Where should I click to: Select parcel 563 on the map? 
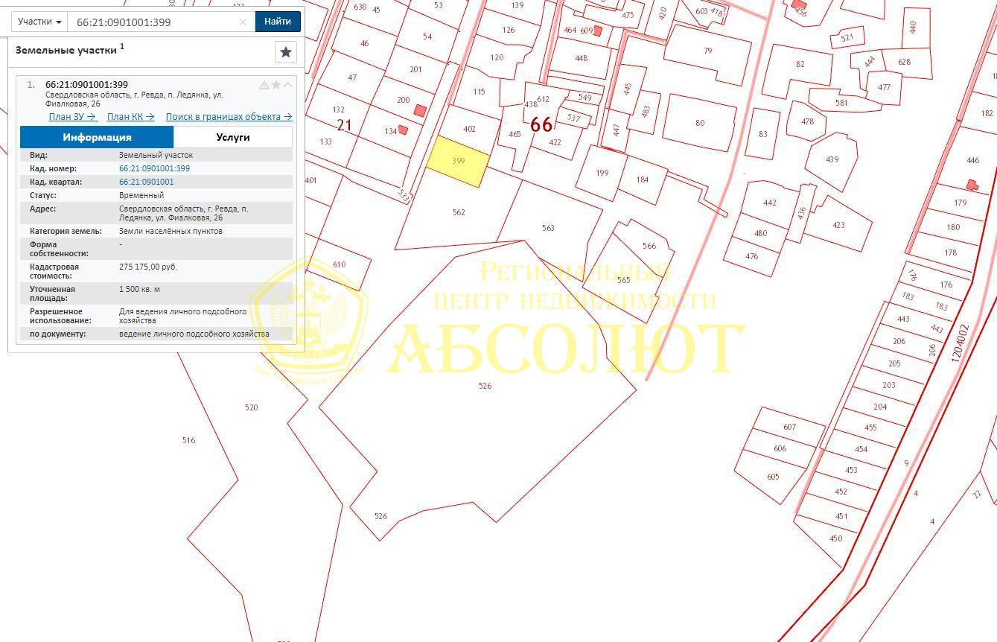pos(548,228)
